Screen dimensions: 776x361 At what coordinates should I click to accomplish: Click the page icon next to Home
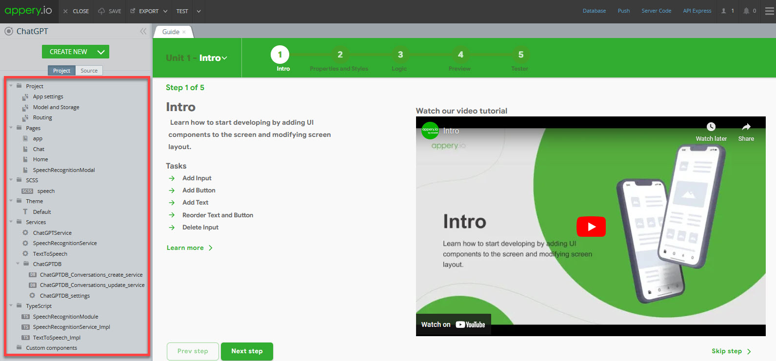tap(25, 159)
